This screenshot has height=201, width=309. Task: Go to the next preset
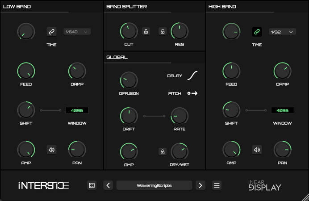coord(200,185)
